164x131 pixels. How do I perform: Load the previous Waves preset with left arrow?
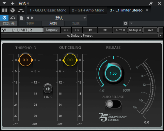(90, 30)
